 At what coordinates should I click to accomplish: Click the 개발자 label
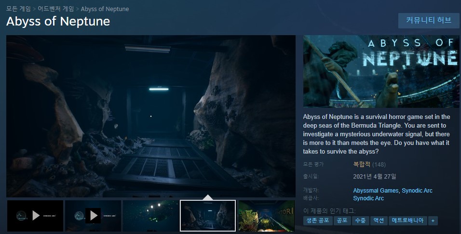tap(311, 190)
